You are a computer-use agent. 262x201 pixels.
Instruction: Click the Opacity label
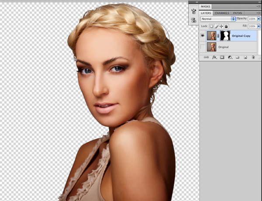pyautogui.click(x=242, y=18)
